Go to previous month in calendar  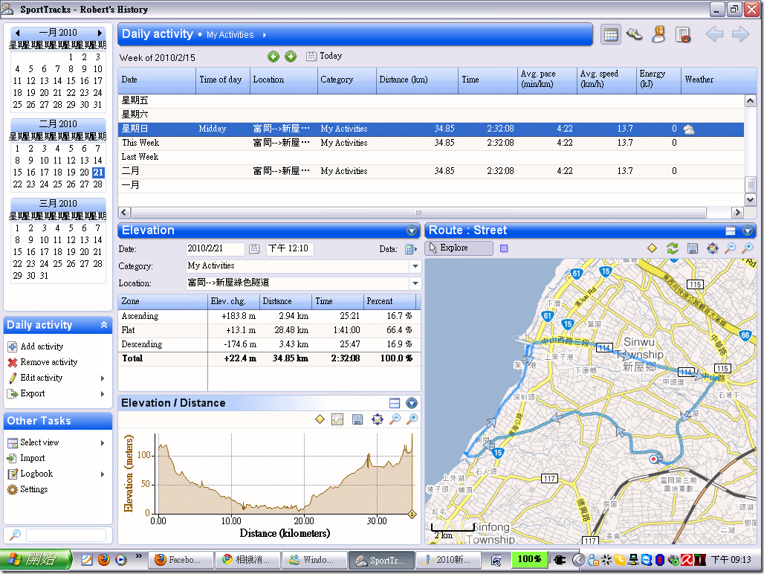click(x=18, y=33)
